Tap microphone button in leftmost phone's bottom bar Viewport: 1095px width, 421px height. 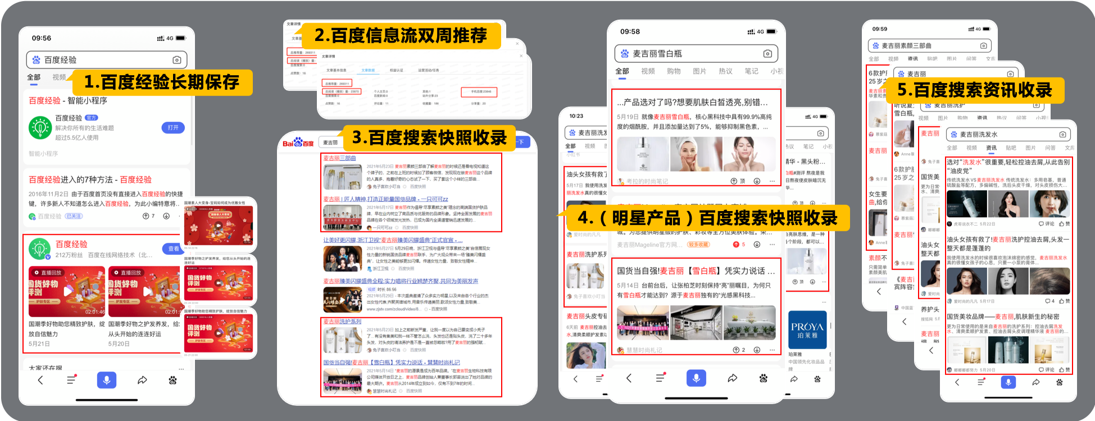(x=106, y=380)
